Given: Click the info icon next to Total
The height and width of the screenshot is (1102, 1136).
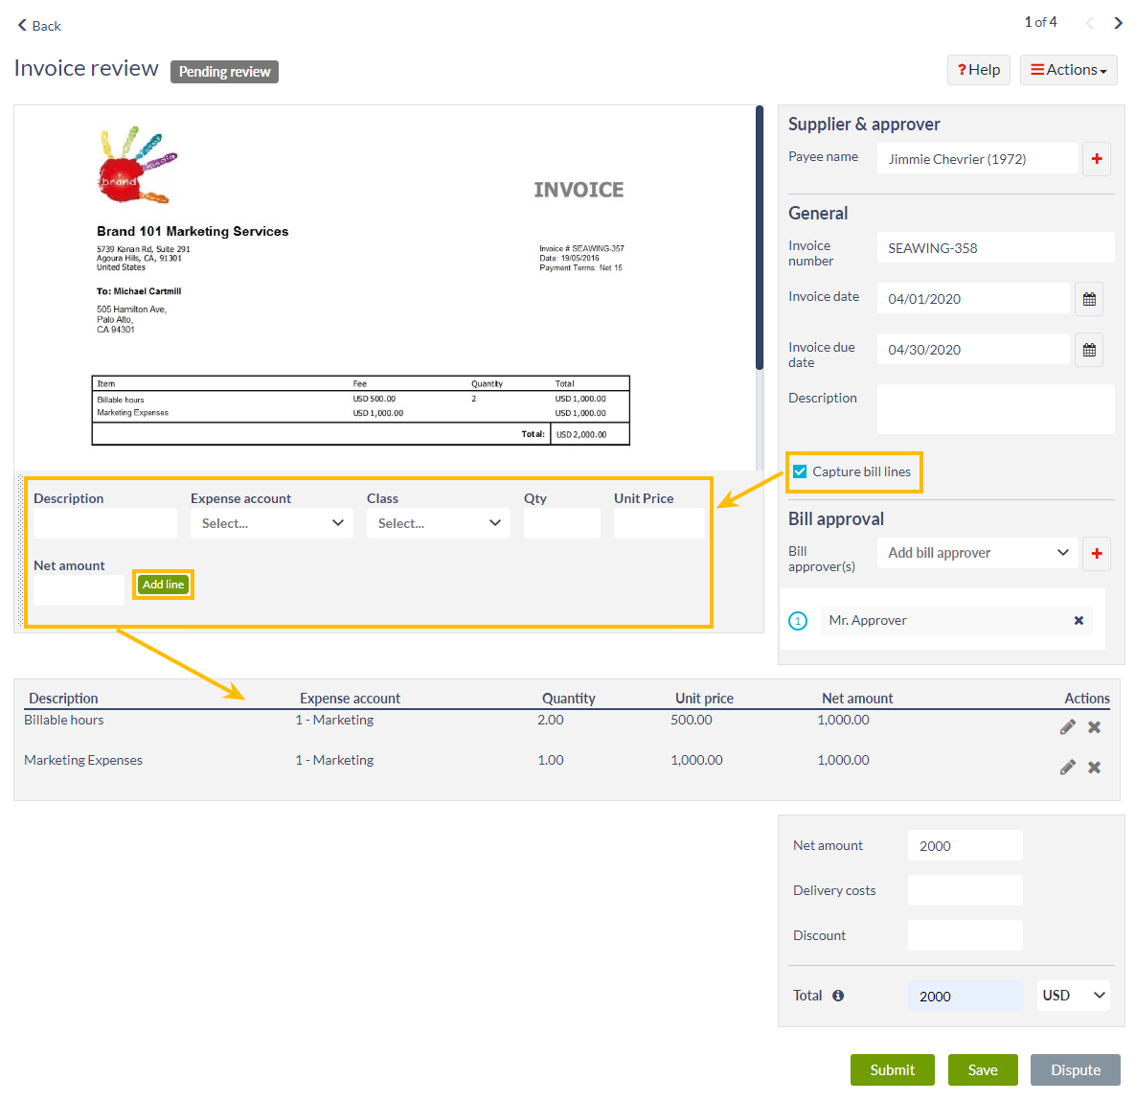Looking at the screenshot, I should coord(838,996).
